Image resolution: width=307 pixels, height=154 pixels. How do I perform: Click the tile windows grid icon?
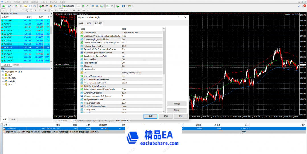102,6
